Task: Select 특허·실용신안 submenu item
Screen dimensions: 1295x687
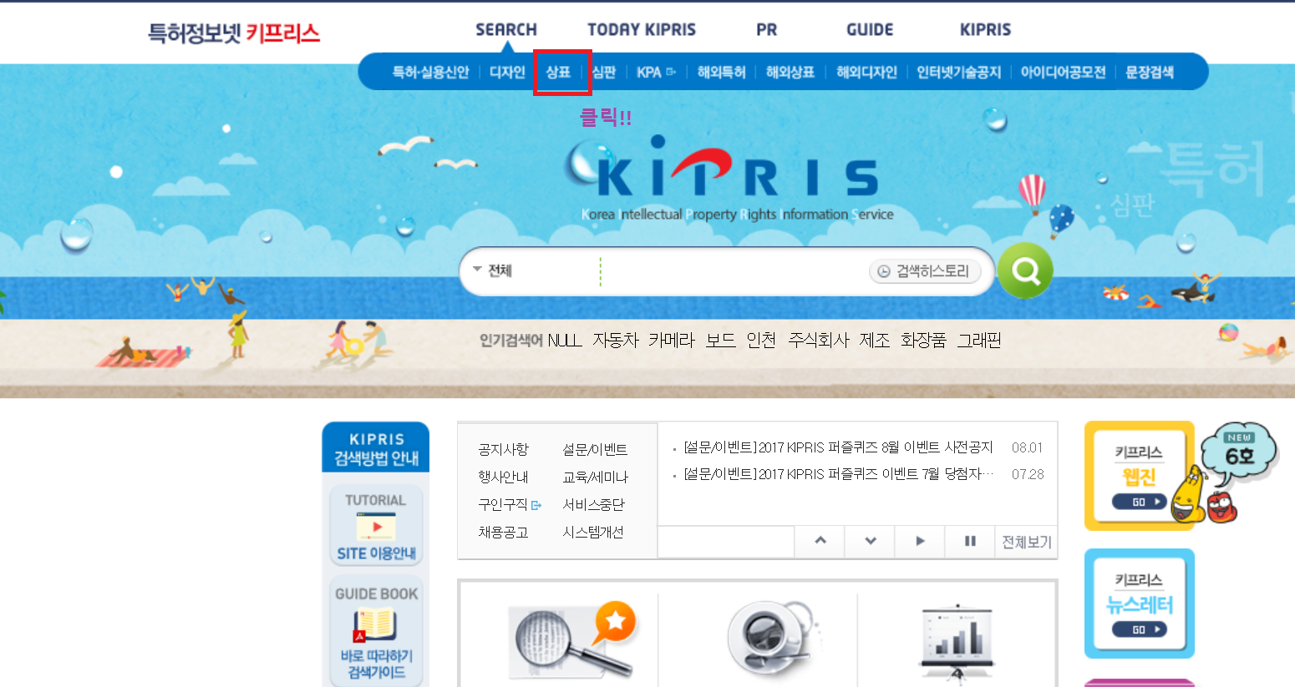Action: pos(431,73)
